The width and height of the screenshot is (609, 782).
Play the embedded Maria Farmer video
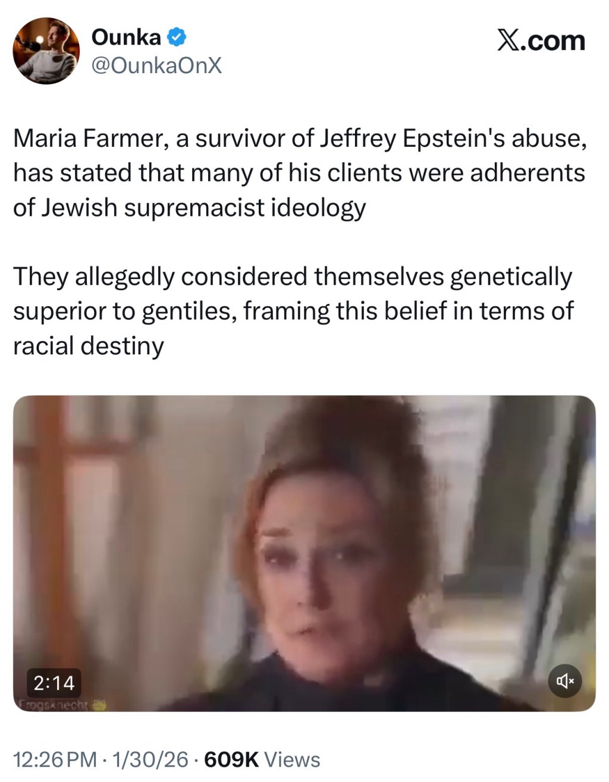click(x=304, y=553)
